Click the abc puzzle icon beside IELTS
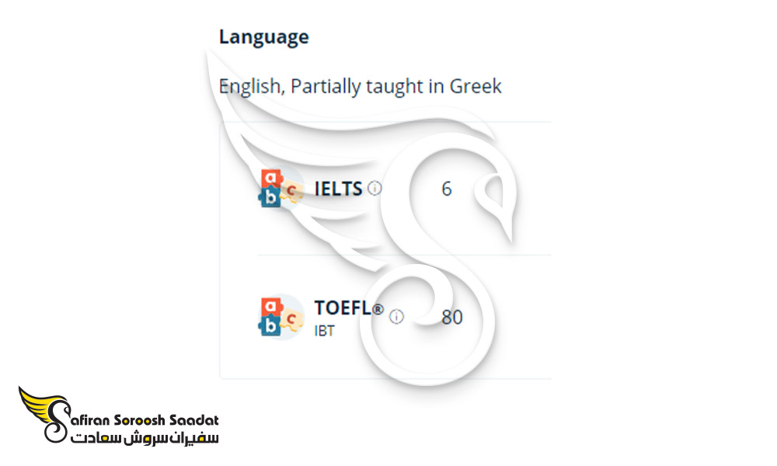 pyautogui.click(x=281, y=189)
